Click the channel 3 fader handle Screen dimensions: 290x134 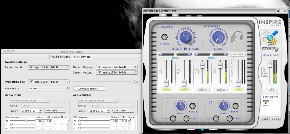click(202, 65)
